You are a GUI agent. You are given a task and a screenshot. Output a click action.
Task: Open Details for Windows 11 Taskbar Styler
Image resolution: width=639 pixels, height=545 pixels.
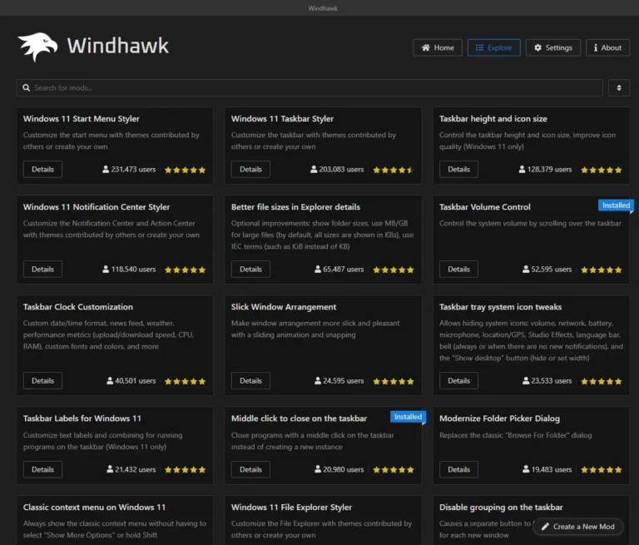(x=250, y=169)
